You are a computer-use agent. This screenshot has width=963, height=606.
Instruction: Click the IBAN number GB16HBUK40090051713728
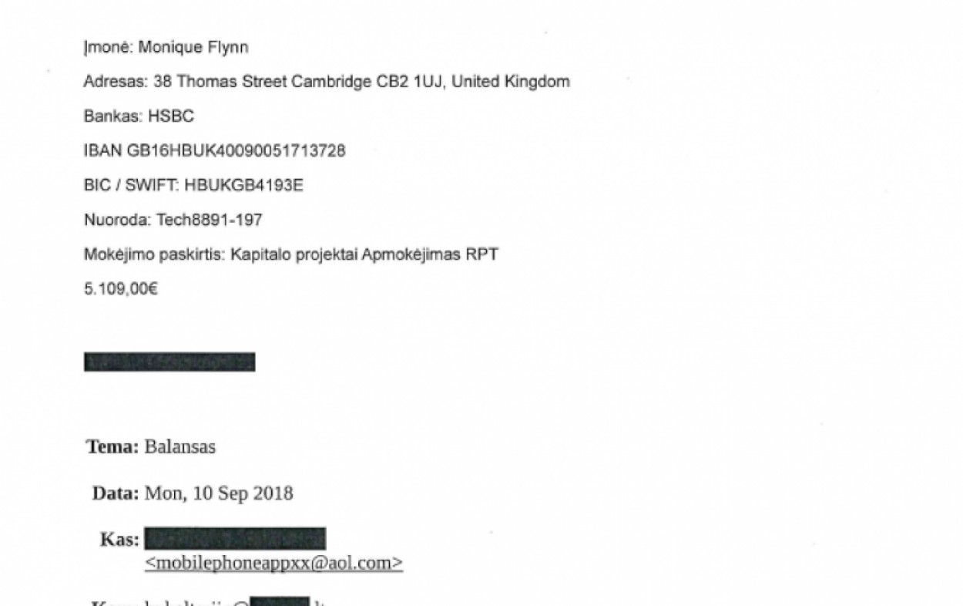coord(236,151)
